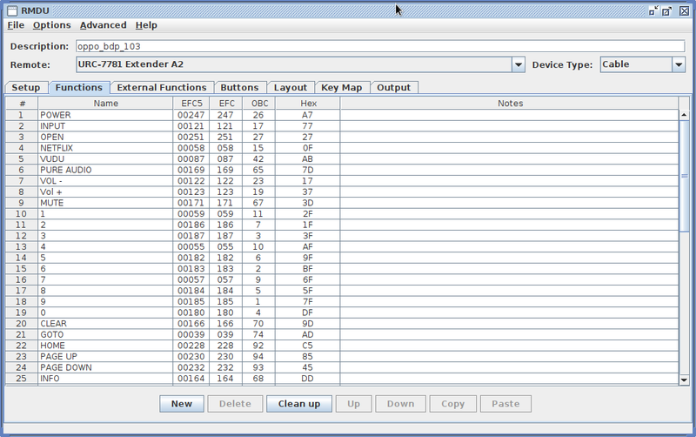The width and height of the screenshot is (696, 437).
Task: Click the EFC column header
Action: [226, 104]
